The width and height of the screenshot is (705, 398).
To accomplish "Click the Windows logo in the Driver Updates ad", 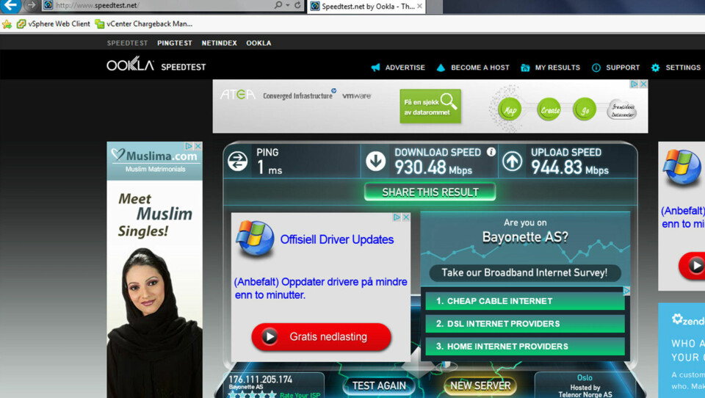I will pos(256,239).
